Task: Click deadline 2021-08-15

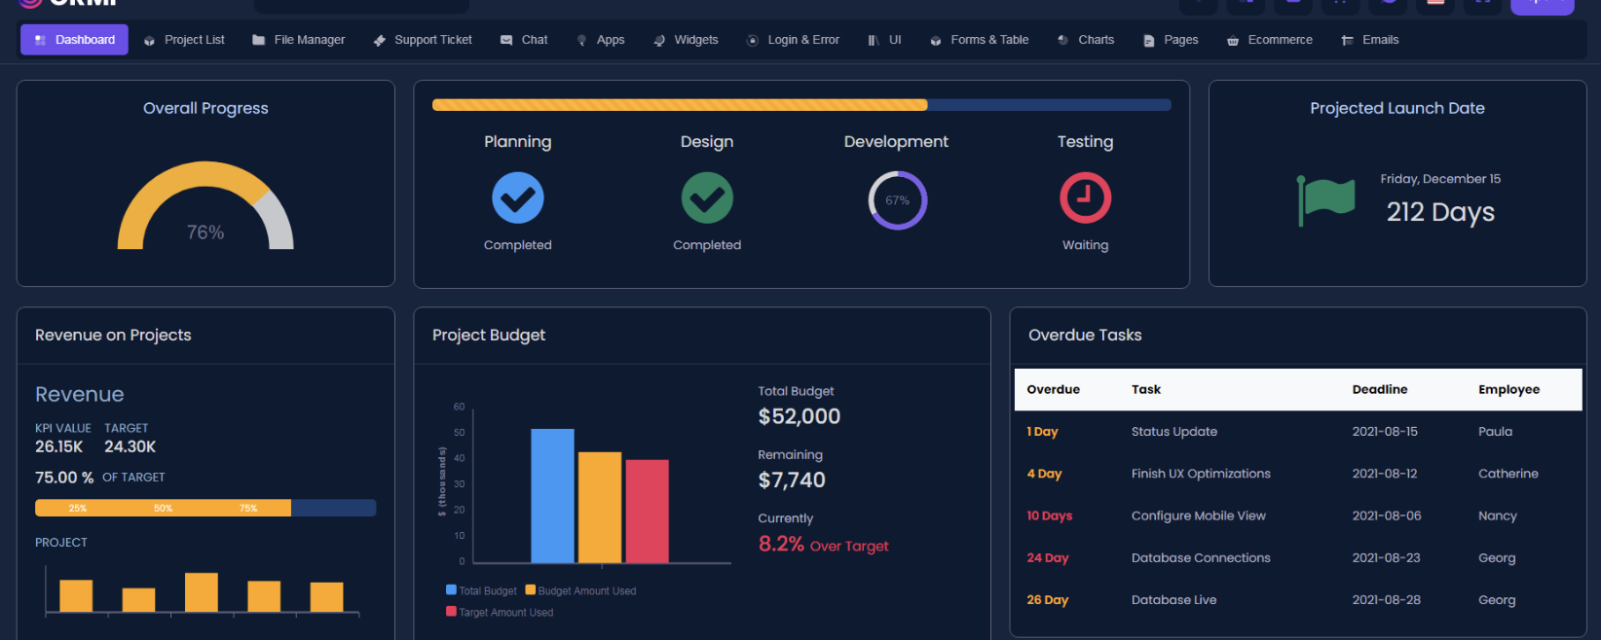Action: pyautogui.click(x=1385, y=432)
